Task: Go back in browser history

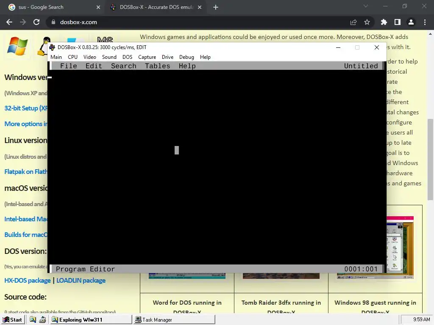Action: click(9, 22)
